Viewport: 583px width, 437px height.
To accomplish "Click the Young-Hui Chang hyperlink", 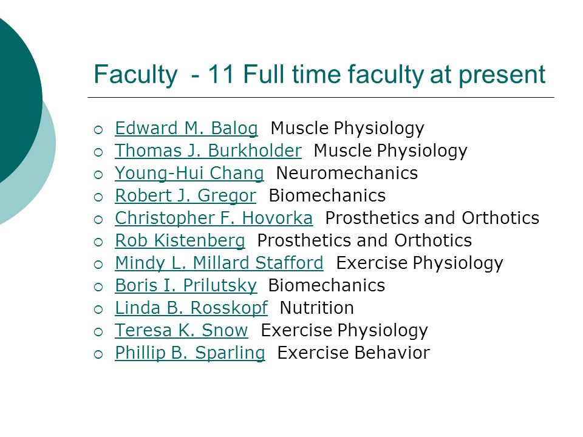I will (189, 174).
